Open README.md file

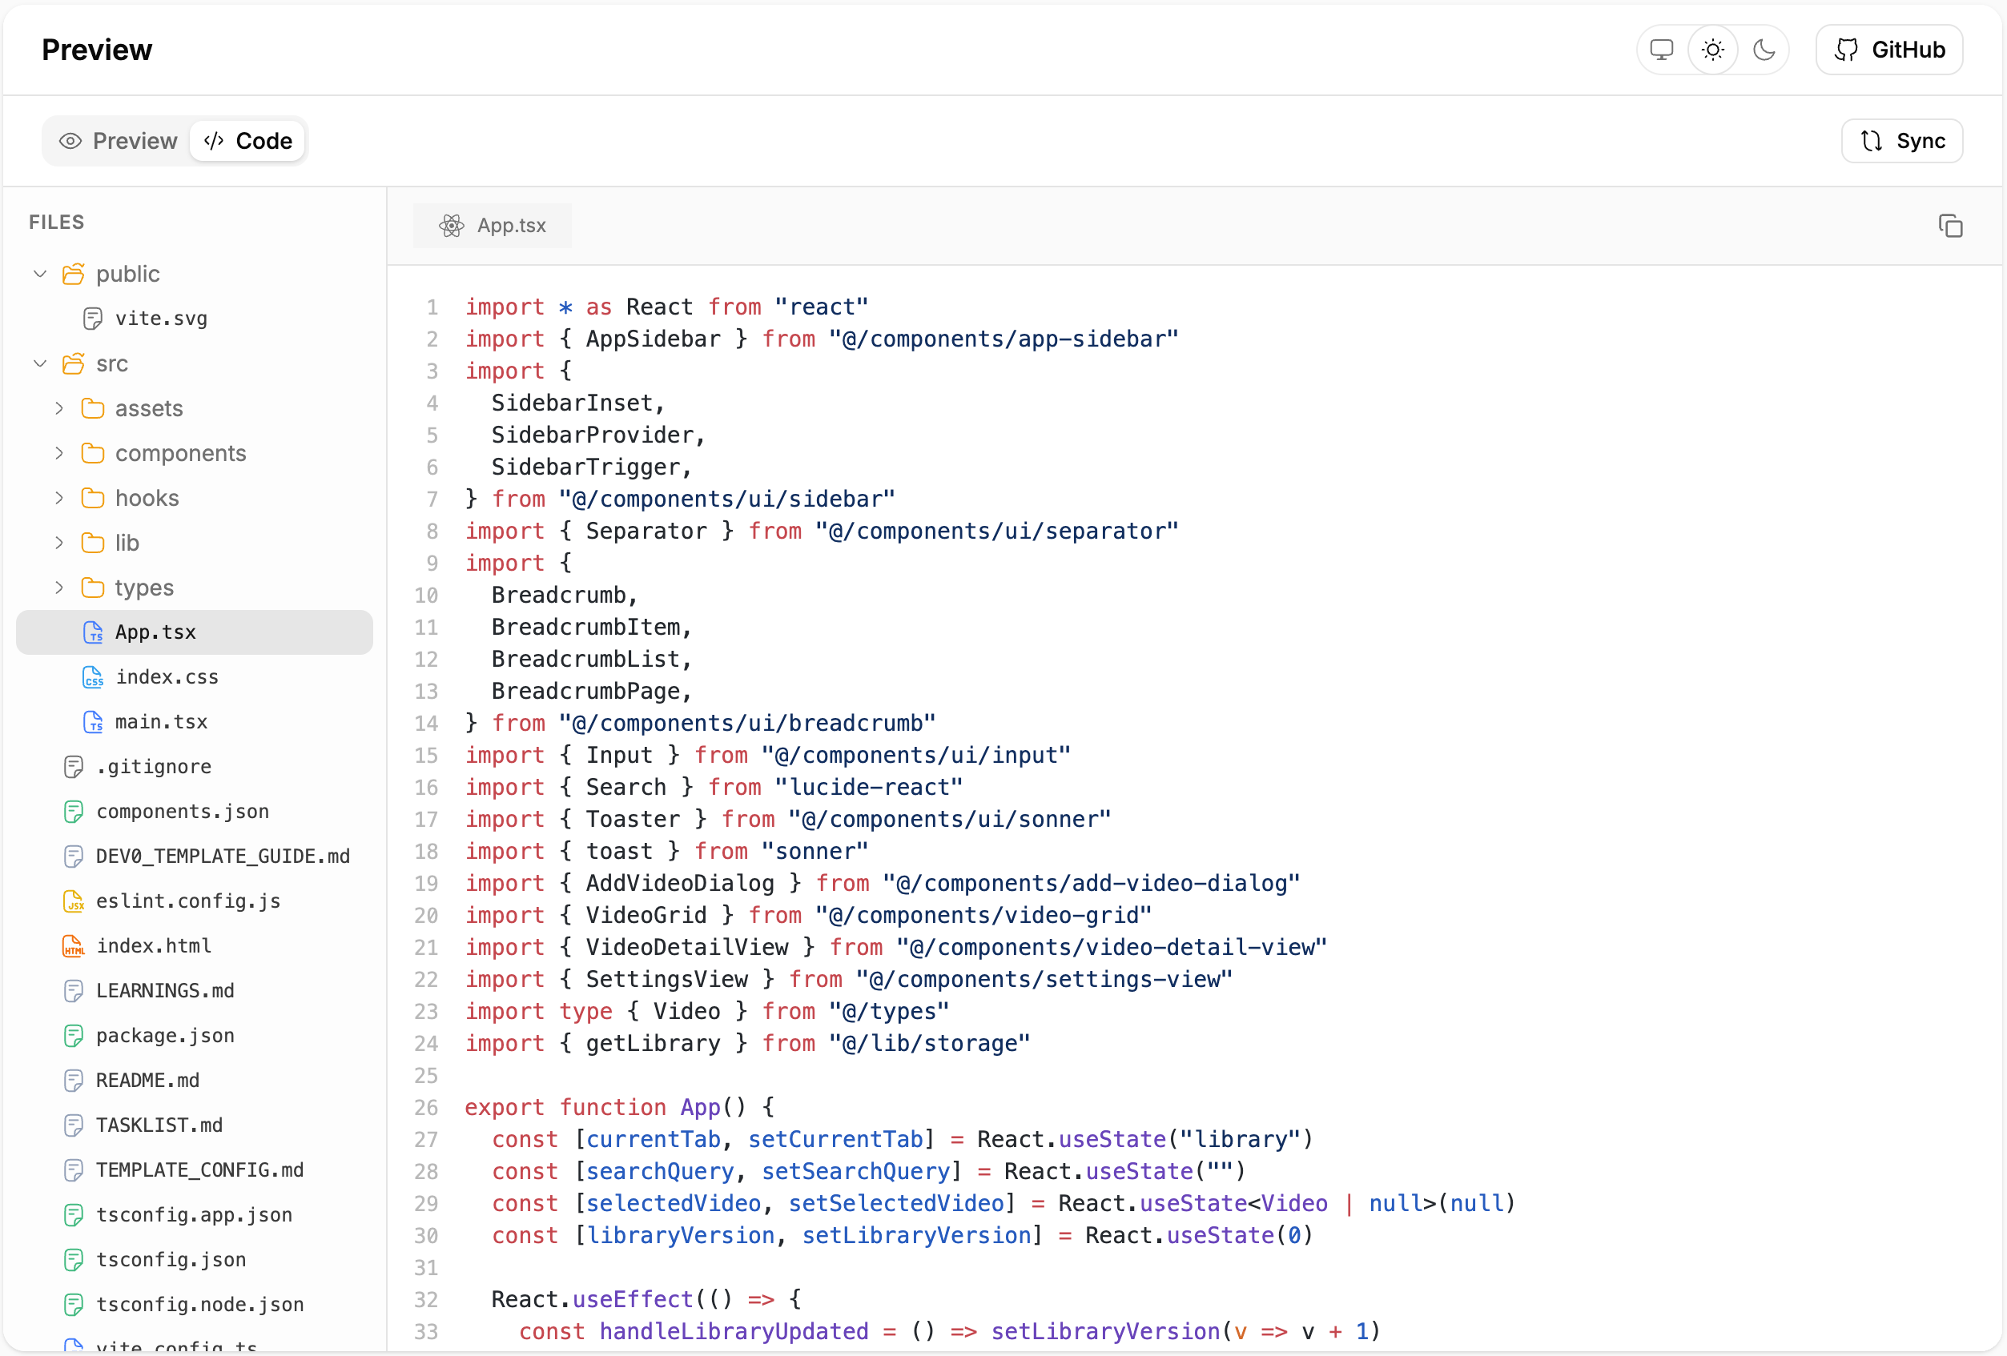click(147, 1081)
